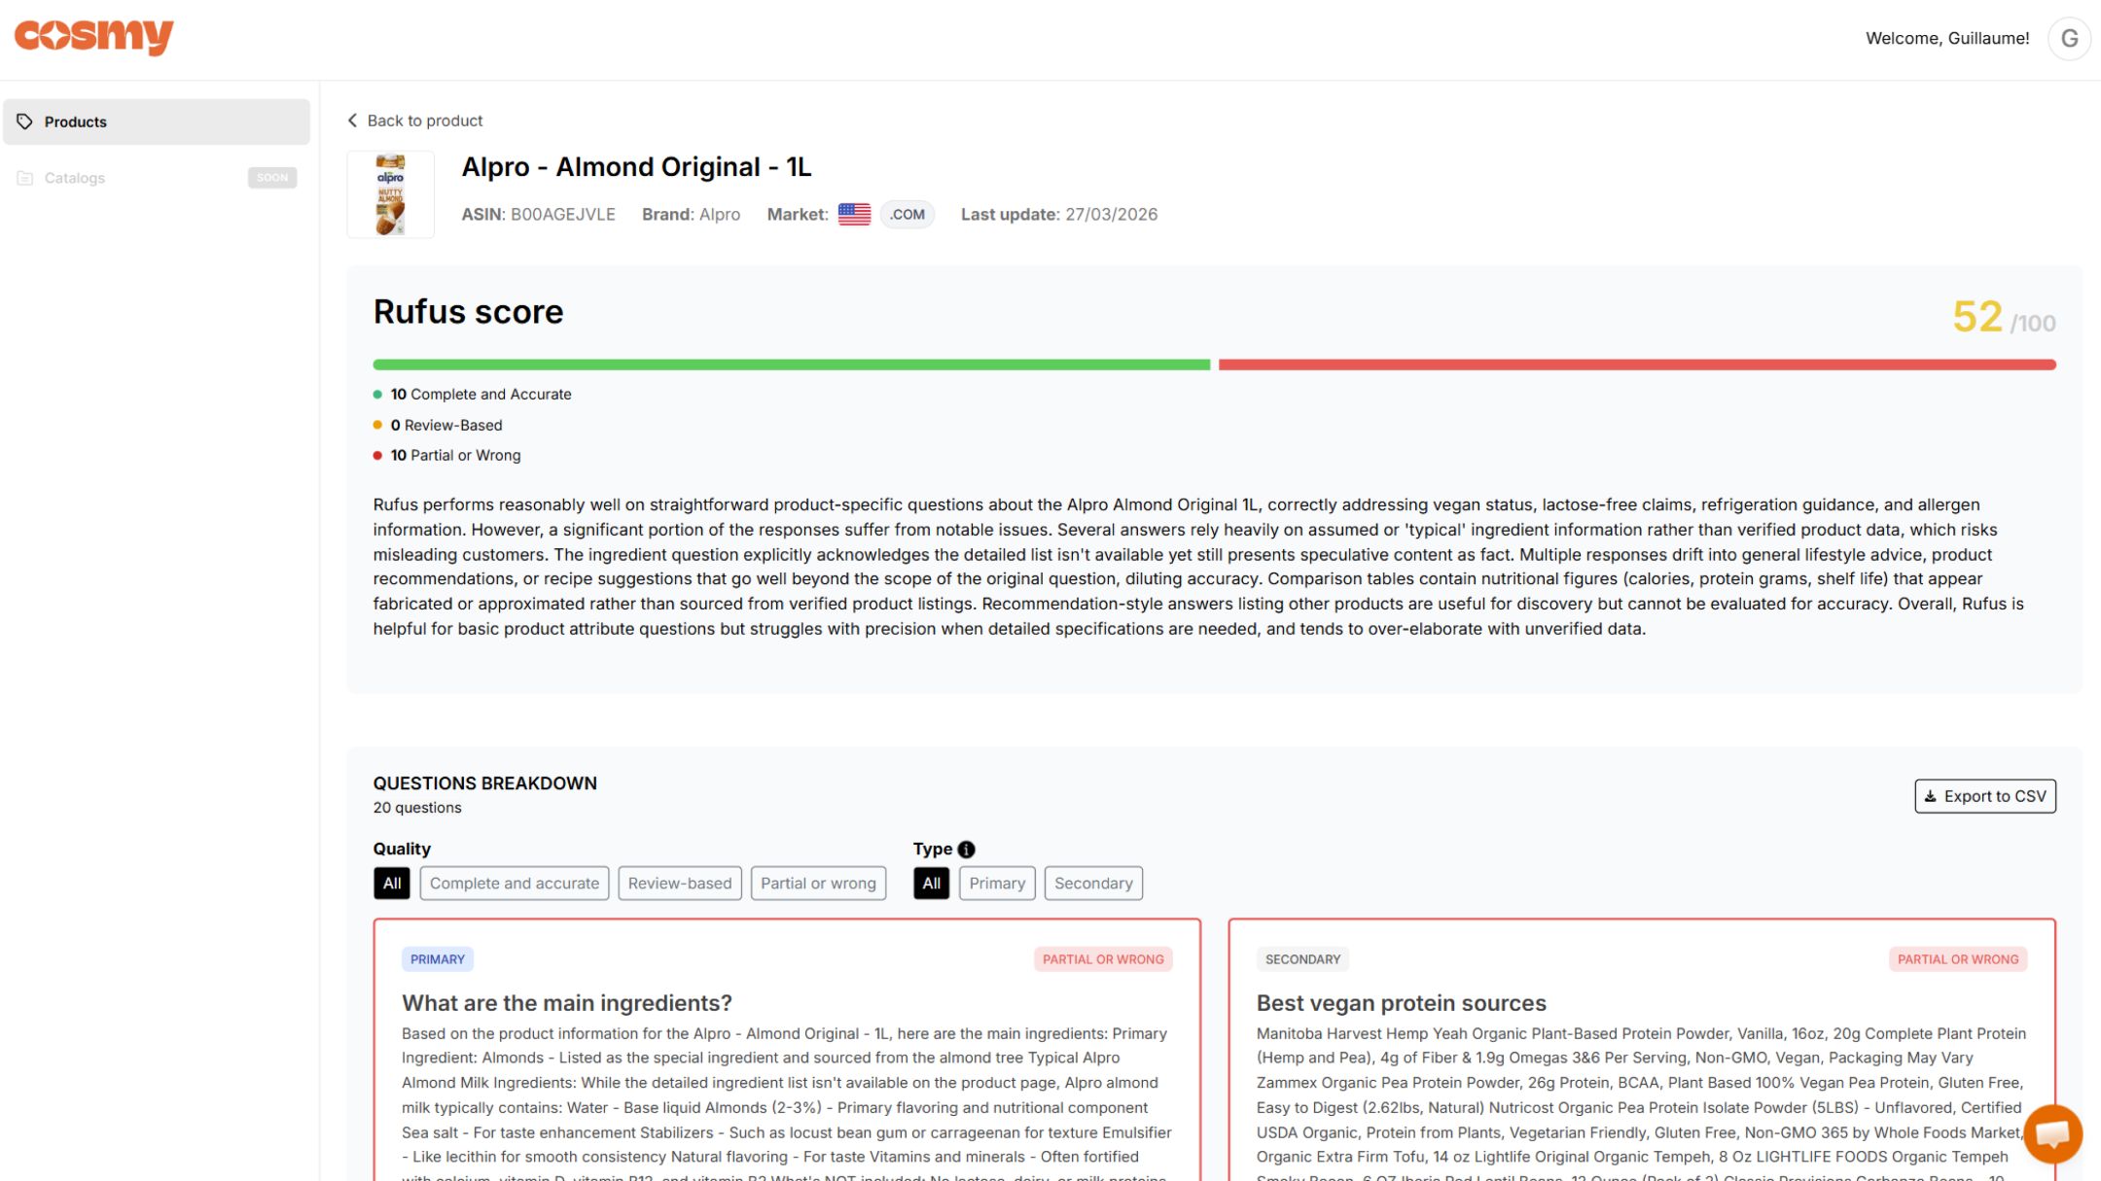Viewport: 2101px width, 1181px height.
Task: Click the info icon next to Type
Action: point(966,848)
